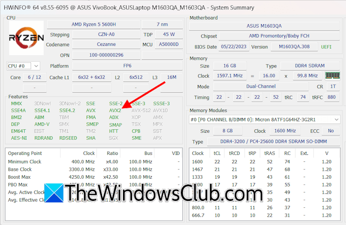Click the ASUS M1603QA motherboard field
Viewport: 346px width, 225px height.
pyautogui.click(x=264, y=26)
